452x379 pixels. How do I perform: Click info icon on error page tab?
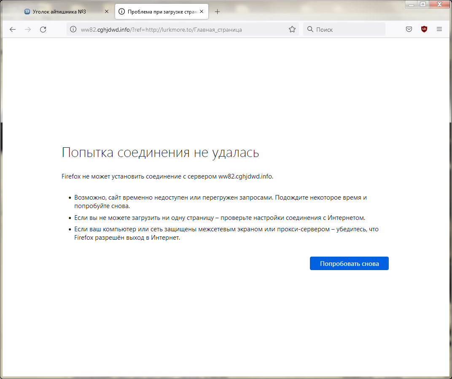pos(122,11)
